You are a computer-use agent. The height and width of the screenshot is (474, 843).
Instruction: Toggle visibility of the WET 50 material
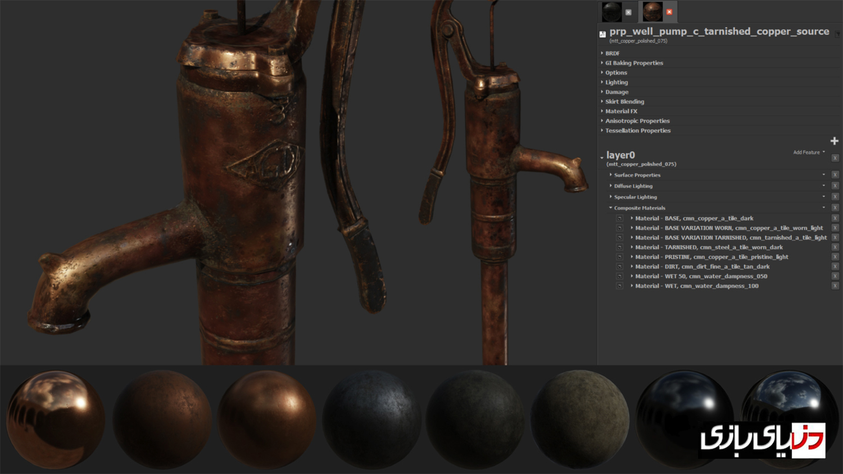[619, 276]
